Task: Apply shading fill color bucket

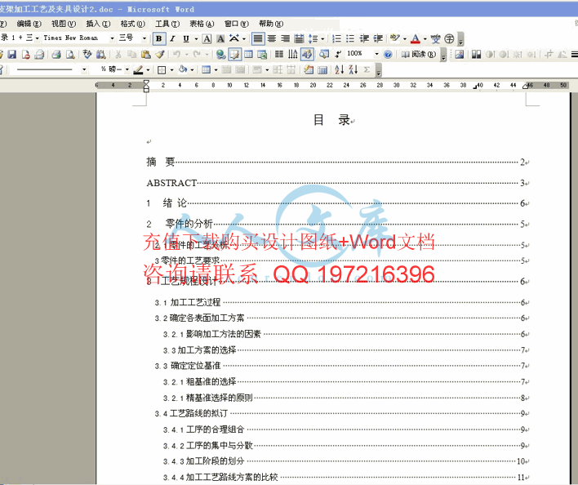Action: click(183, 69)
